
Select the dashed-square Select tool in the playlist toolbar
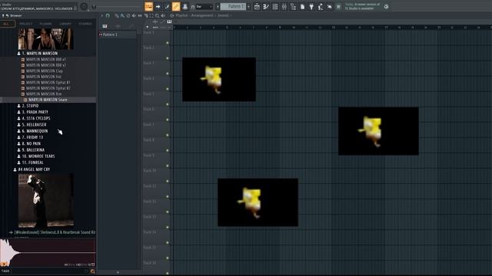click(151, 15)
